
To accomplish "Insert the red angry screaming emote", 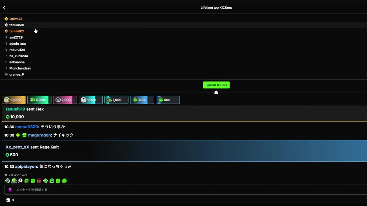I will coord(39,181).
